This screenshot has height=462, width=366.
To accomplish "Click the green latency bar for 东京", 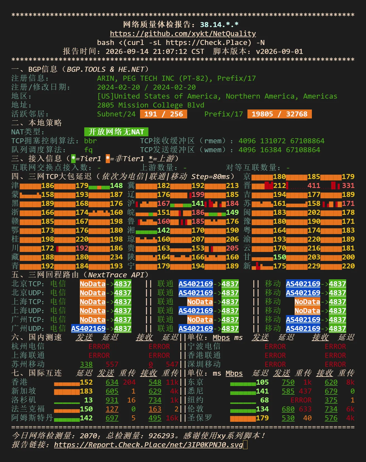I will [243, 384].
